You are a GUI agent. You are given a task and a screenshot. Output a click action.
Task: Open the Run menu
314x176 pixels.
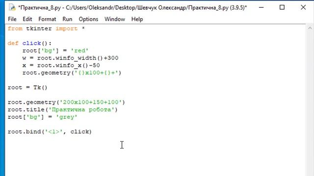[67, 19]
